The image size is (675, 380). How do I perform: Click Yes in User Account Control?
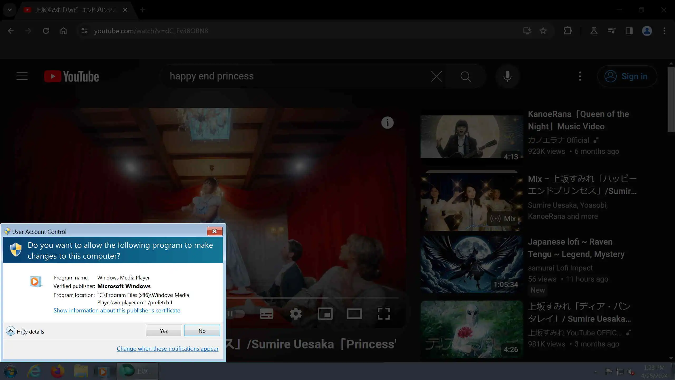[163, 331]
